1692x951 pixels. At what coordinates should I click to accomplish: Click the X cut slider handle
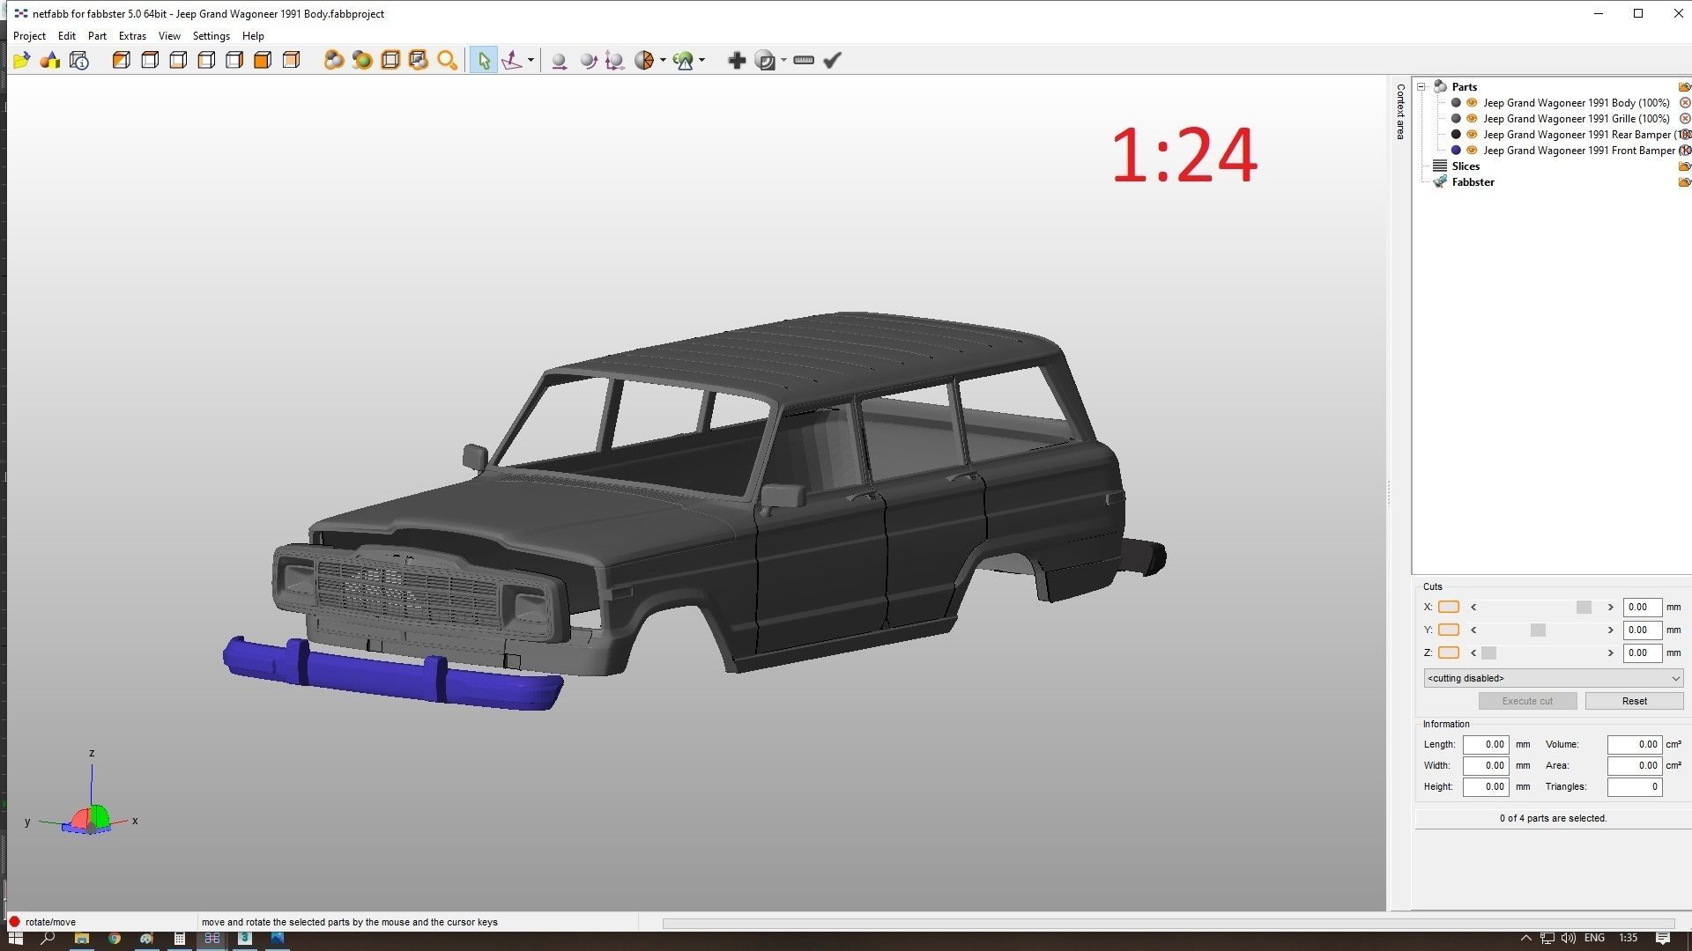pyautogui.click(x=1584, y=607)
